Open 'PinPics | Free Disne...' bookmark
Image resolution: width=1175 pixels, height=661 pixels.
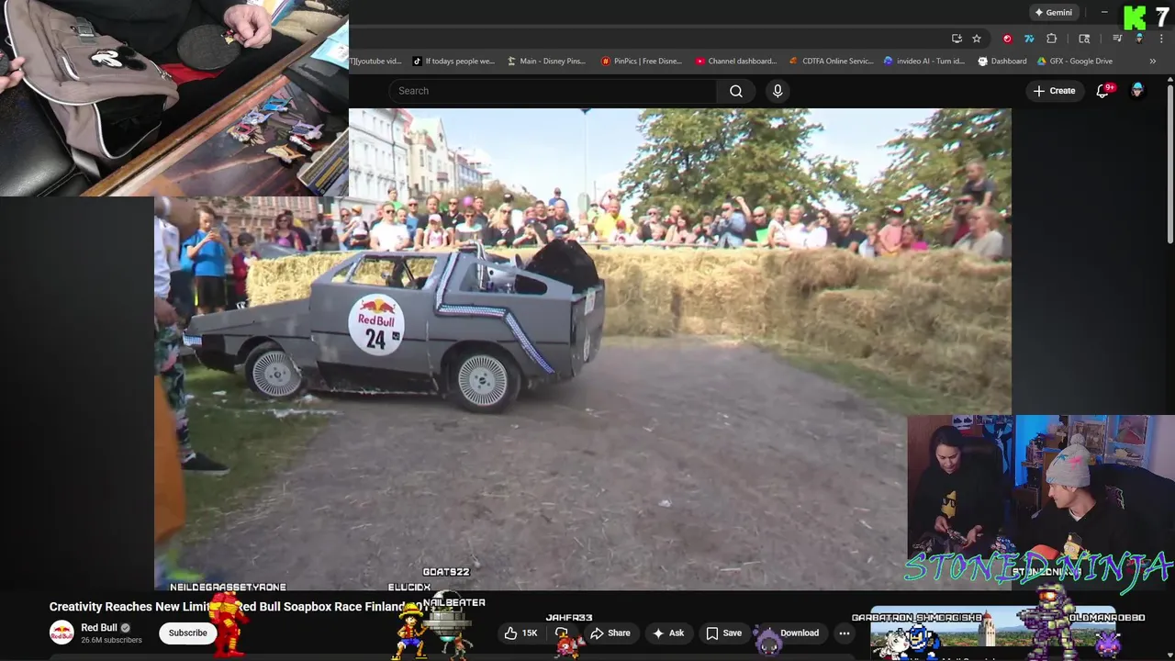pyautogui.click(x=642, y=62)
